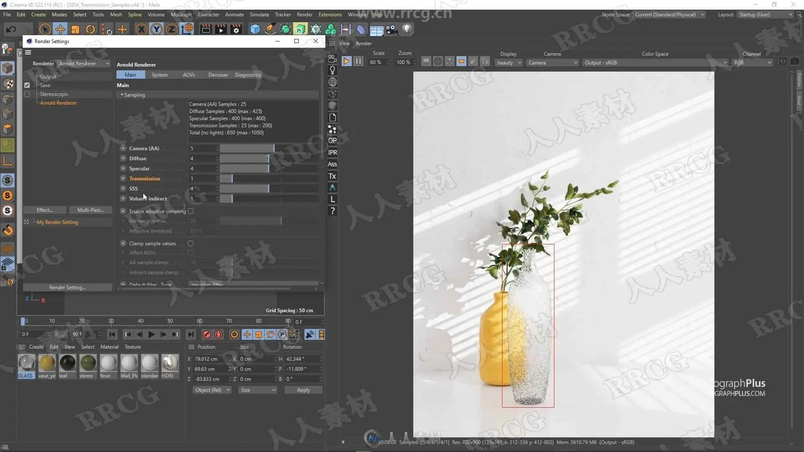804x452 pixels.
Task: Open the MoGraph menu
Action: coord(181,15)
